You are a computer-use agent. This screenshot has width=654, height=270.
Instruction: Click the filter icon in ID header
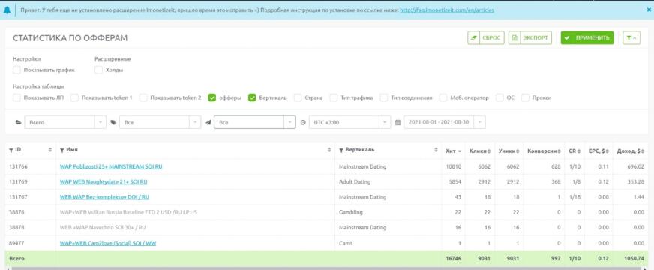click(x=11, y=150)
